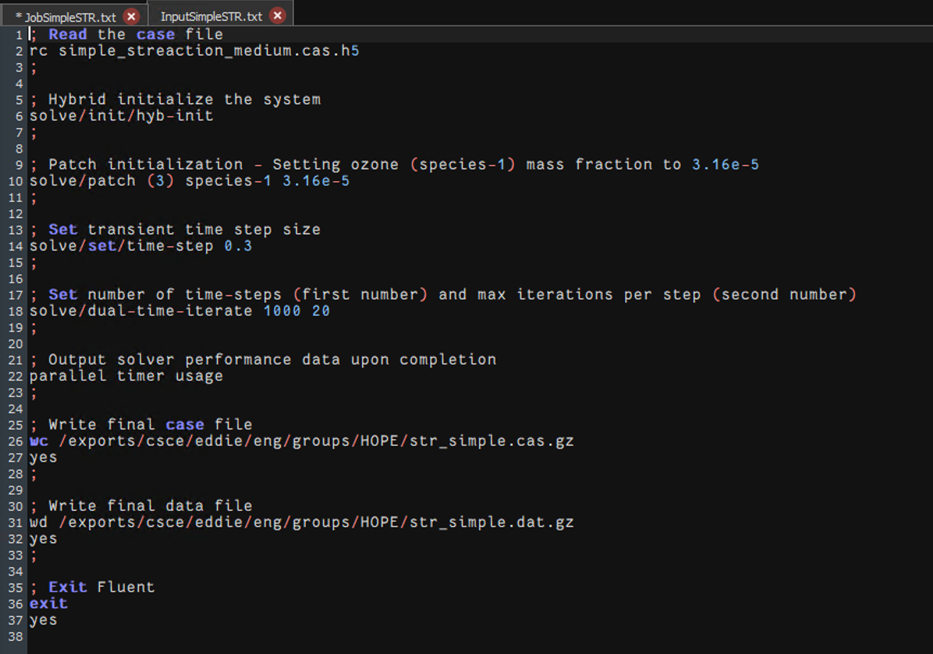The width and height of the screenshot is (933, 654).
Task: Click 'yes' on line 37
Action: [43, 620]
